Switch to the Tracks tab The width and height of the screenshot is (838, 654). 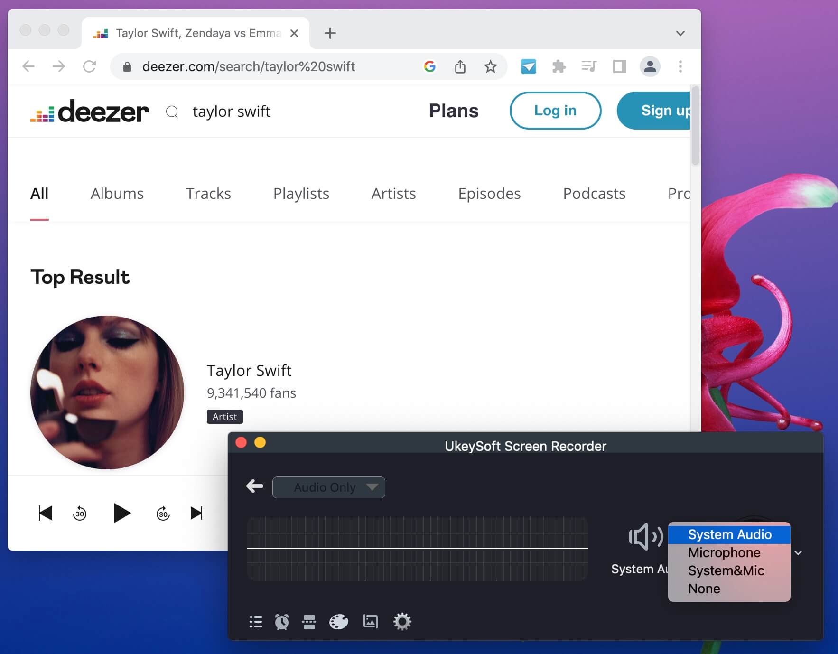point(208,194)
